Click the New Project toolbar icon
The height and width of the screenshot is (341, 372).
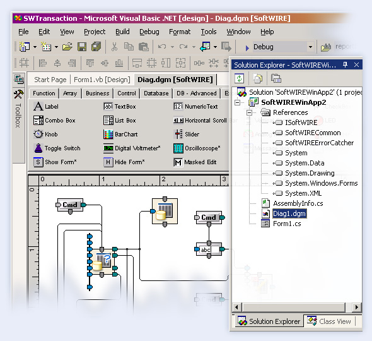coord(24,47)
